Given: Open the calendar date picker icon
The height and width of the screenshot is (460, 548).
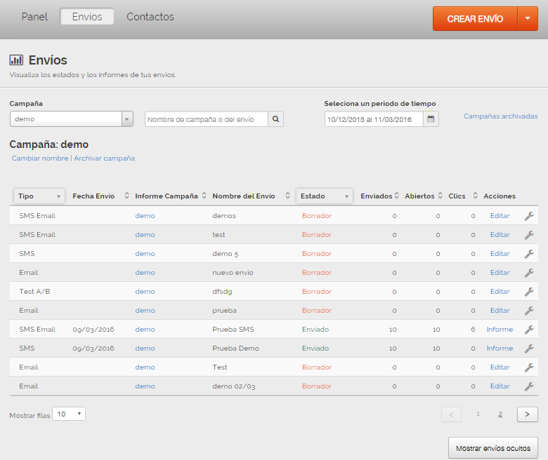Looking at the screenshot, I should pos(431,119).
